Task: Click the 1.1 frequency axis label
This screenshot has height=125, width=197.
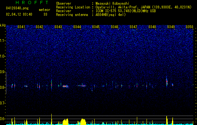Action: point(3,41)
